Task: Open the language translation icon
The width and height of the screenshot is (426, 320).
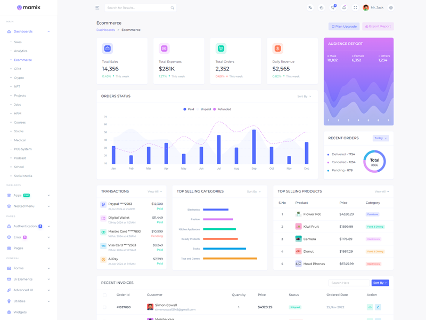Action: coord(310,8)
